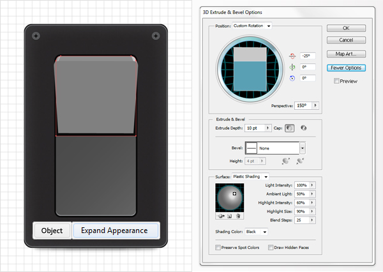The width and height of the screenshot is (383, 272).
Task: Select the lower rocker switch half
Action: (x=96, y=176)
